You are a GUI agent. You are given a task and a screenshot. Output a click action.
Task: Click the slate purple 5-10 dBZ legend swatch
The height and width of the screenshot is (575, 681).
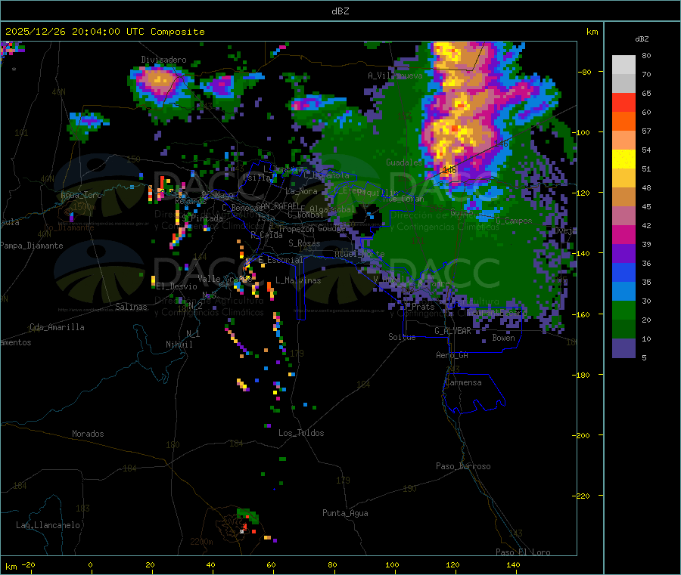[x=623, y=348]
